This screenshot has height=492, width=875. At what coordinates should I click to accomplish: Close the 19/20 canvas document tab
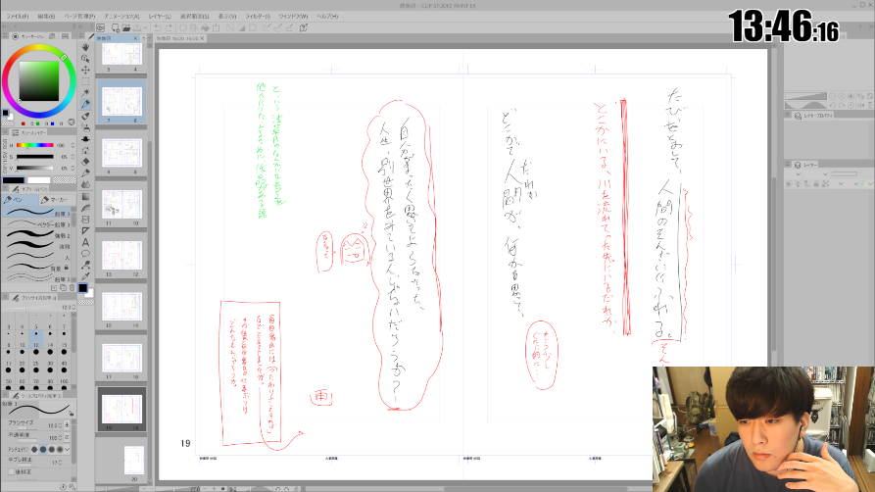pos(202,38)
